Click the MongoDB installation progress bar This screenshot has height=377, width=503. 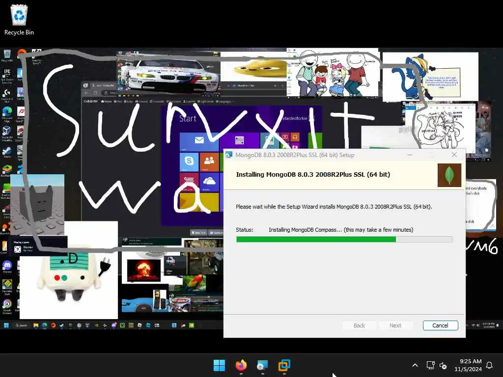(x=344, y=239)
